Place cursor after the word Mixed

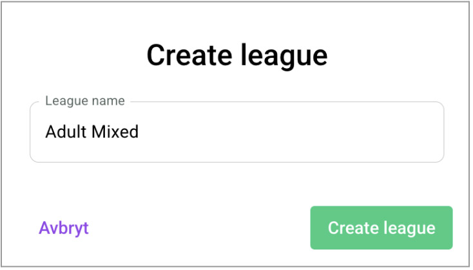[139, 132]
